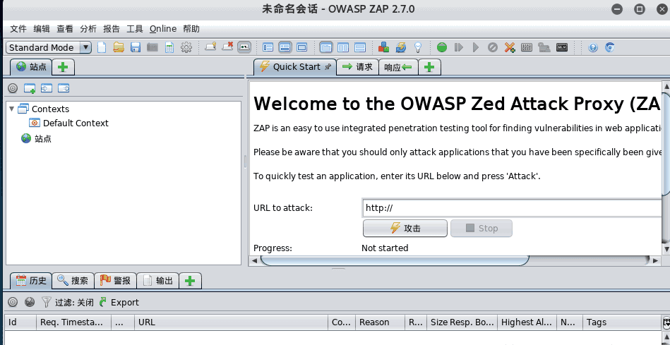Select Default Context in the tree

tap(68, 123)
